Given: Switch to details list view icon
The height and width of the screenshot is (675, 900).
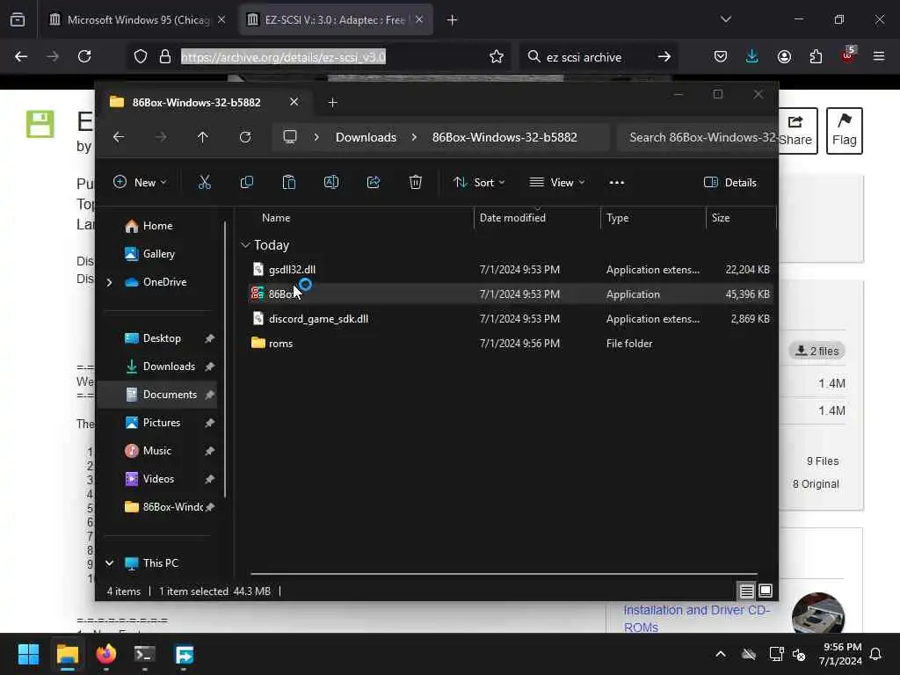Looking at the screenshot, I should pos(746,591).
